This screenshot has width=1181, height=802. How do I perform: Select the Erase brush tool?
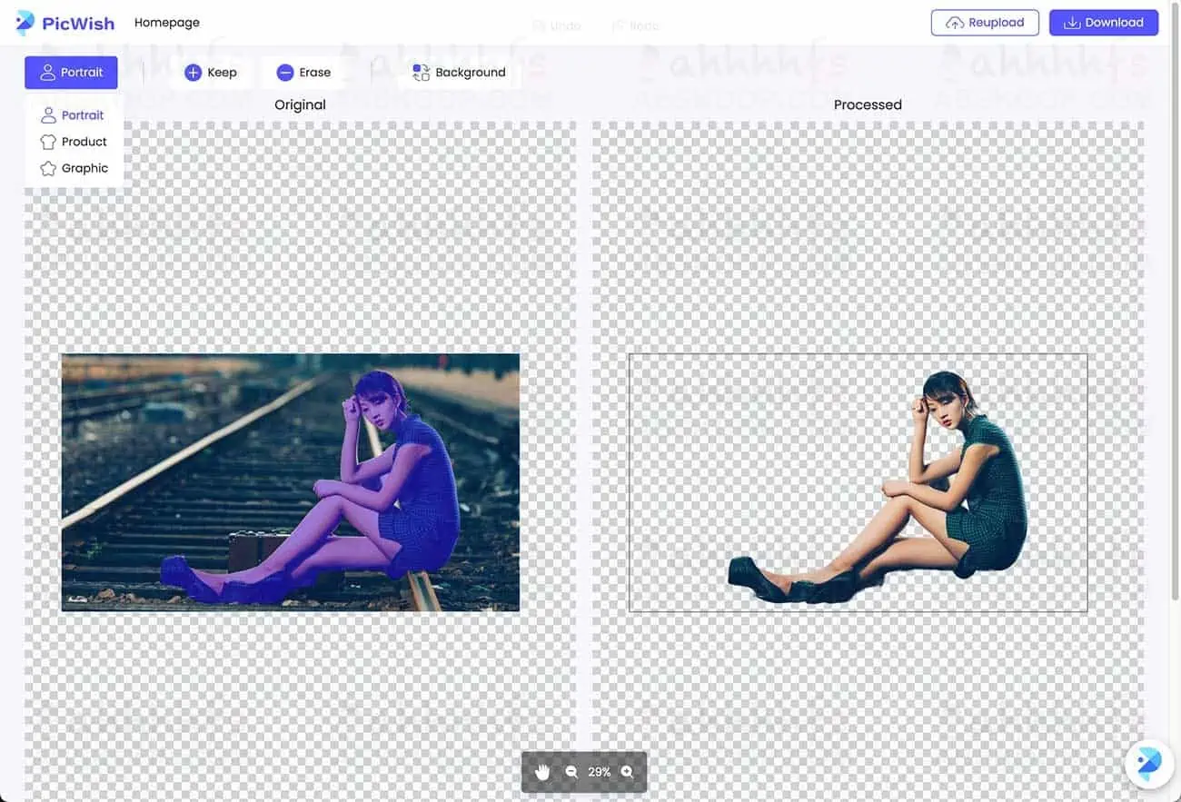coord(303,73)
